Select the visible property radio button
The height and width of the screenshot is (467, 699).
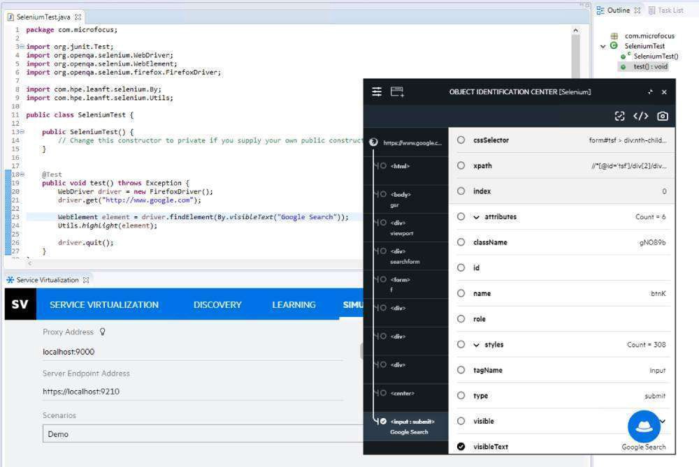click(x=461, y=421)
